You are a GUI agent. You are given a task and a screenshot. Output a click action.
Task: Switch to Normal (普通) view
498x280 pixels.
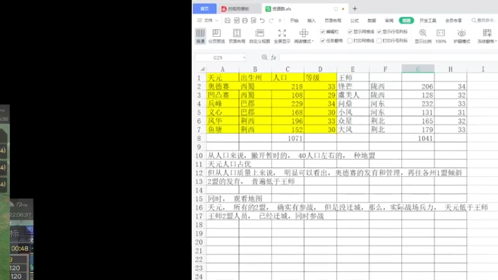click(200, 36)
